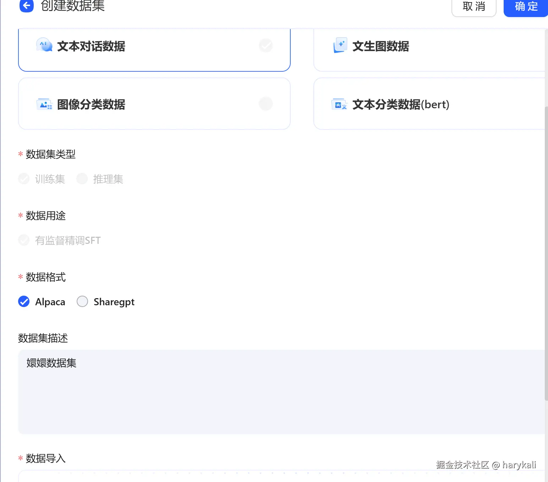This screenshot has height=482, width=548.
Task: Click the 数据集描述 field label
Action: (43, 338)
